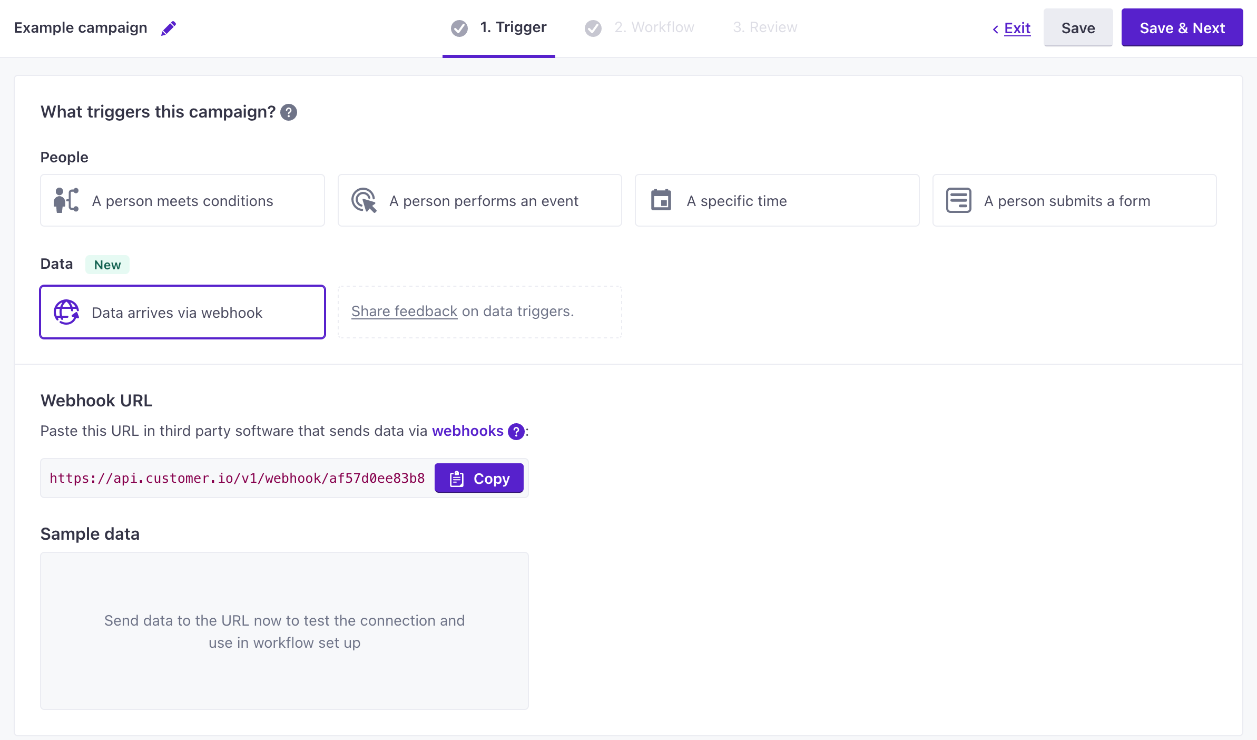
Task: Open the Share feedback link
Action: pyautogui.click(x=404, y=311)
